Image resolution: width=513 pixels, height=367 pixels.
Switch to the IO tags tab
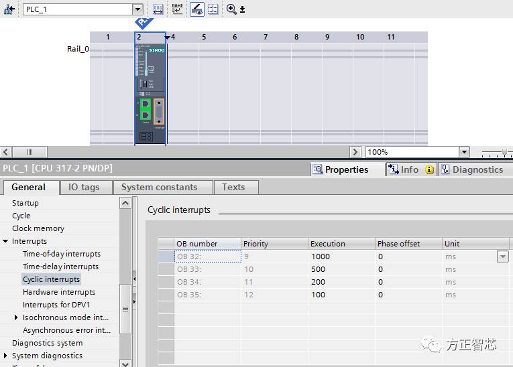pyautogui.click(x=84, y=187)
